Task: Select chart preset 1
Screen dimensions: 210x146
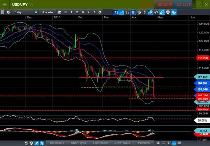Action: tap(71, 12)
